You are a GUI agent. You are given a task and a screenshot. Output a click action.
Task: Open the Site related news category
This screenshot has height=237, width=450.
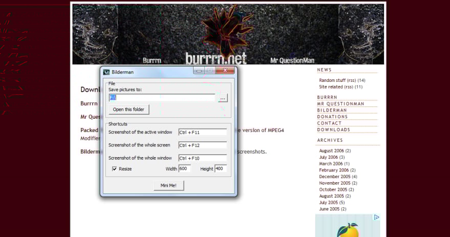coord(331,87)
